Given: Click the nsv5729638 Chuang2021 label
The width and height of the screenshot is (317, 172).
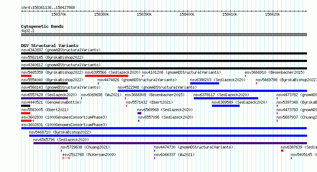Looking at the screenshot, I should click(85, 147).
